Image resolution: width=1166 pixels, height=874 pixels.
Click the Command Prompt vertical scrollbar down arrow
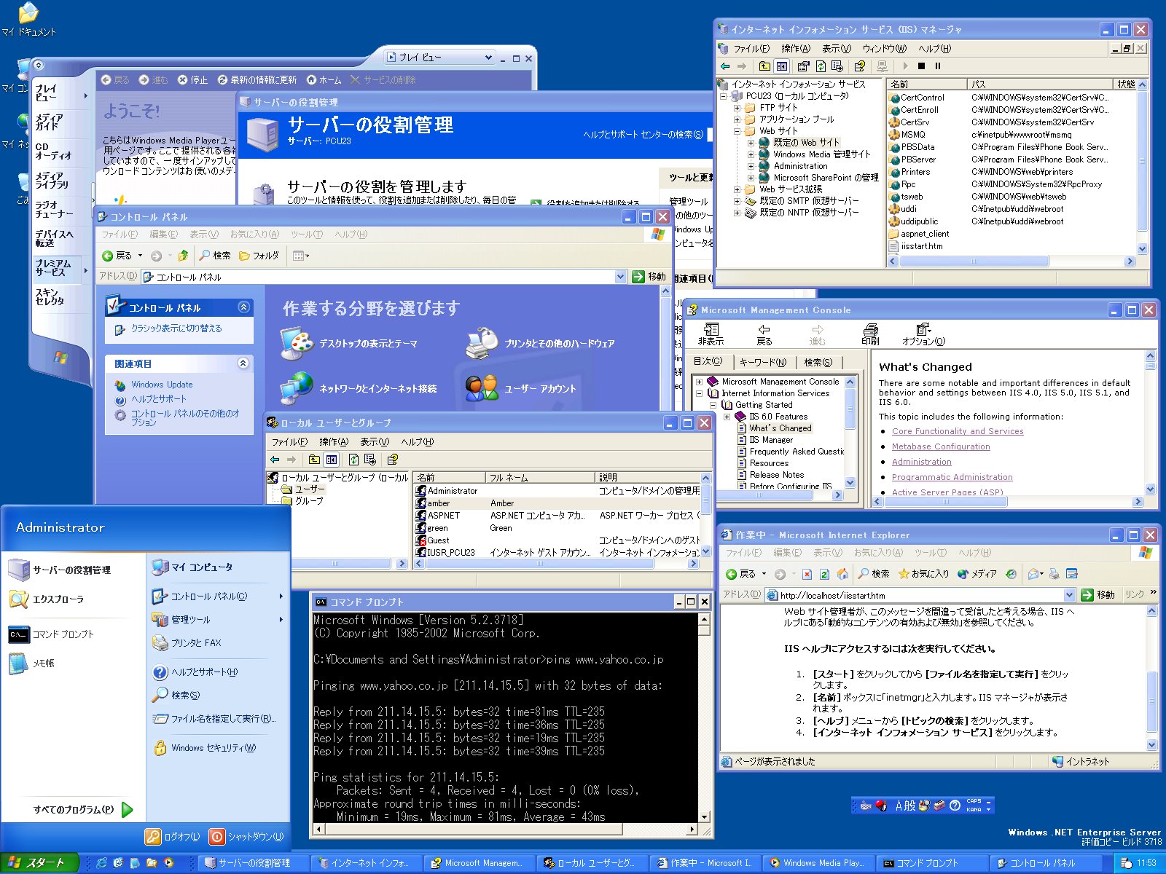click(x=704, y=817)
